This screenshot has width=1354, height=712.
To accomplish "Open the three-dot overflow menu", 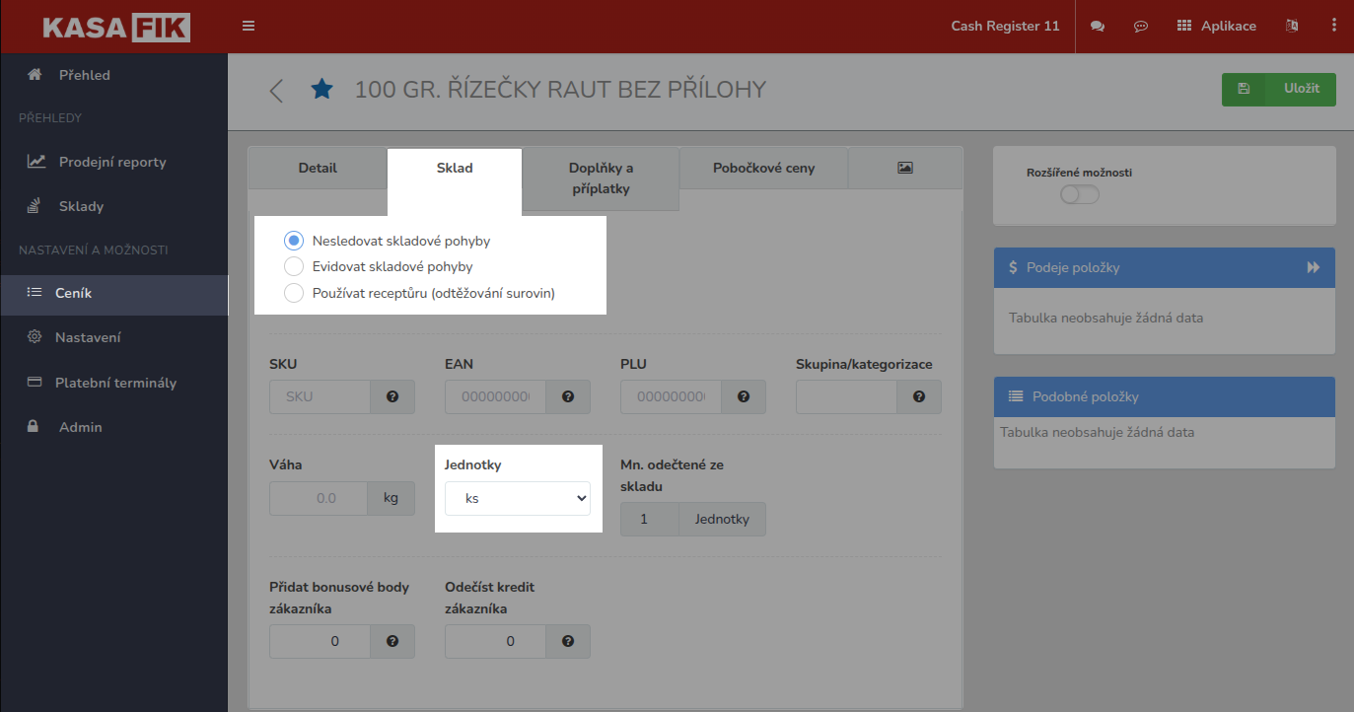I will [1334, 26].
